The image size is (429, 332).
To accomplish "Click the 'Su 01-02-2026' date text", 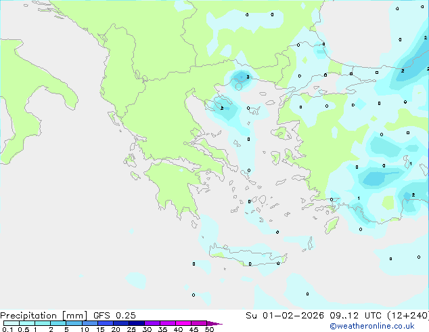I will click(285, 315).
